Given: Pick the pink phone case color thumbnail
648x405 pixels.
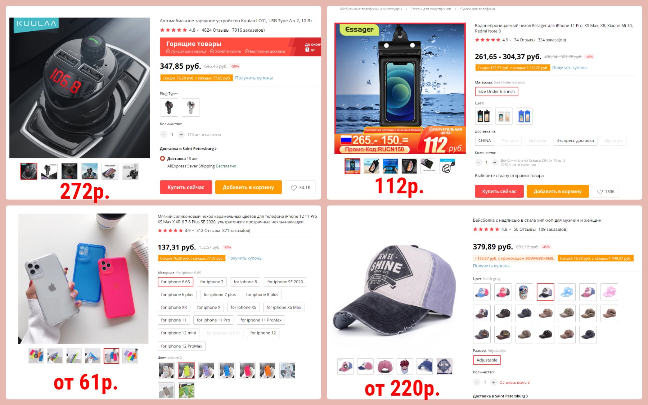Looking at the screenshot, I should (x=247, y=370).
